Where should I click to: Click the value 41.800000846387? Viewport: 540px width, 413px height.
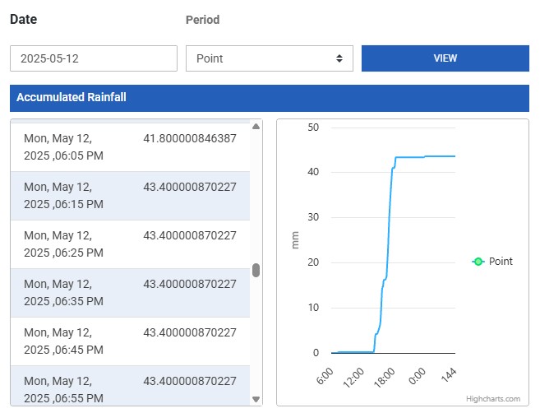pyautogui.click(x=190, y=138)
